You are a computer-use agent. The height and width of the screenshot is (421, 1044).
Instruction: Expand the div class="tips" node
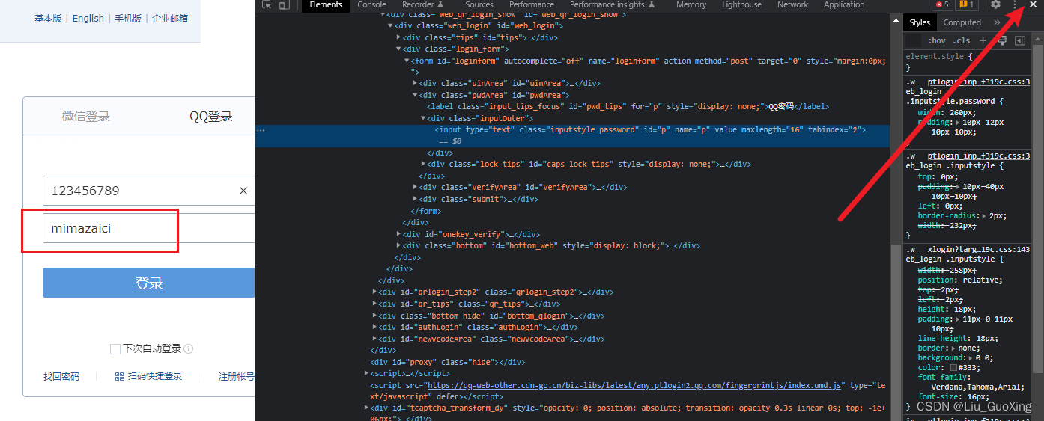[398, 37]
